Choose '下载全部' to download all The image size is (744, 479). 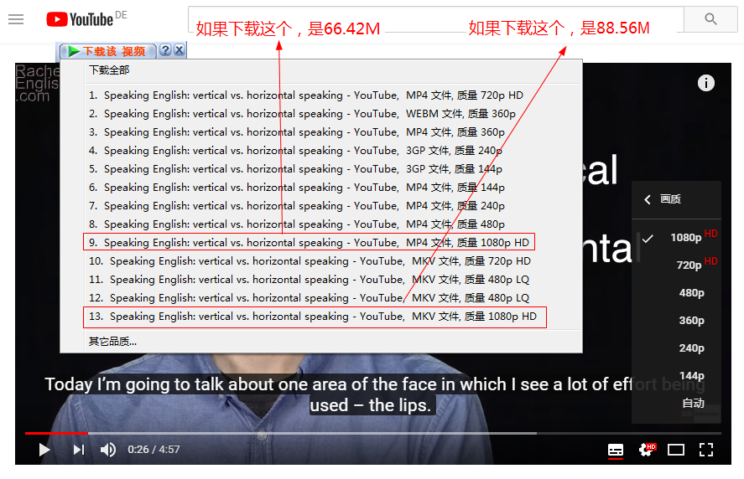[x=109, y=70]
